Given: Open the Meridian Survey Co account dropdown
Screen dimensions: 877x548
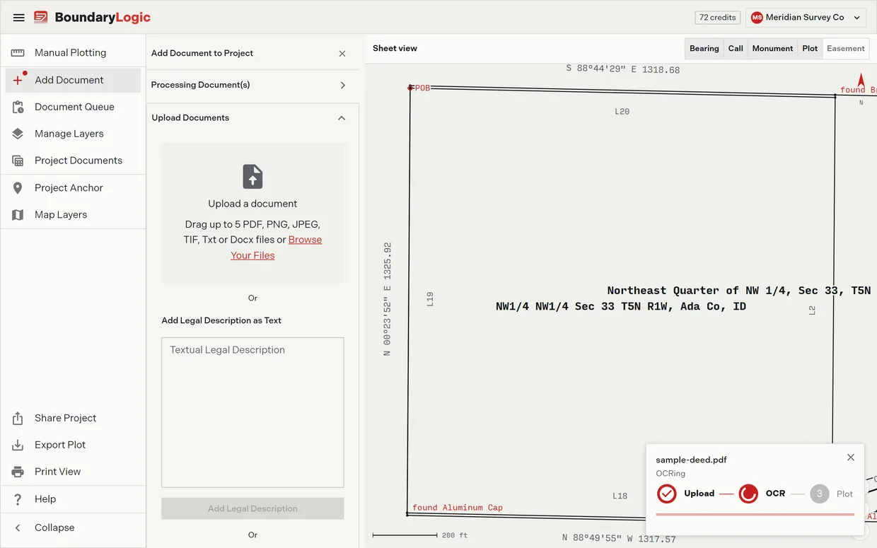Looking at the screenshot, I should click(806, 18).
